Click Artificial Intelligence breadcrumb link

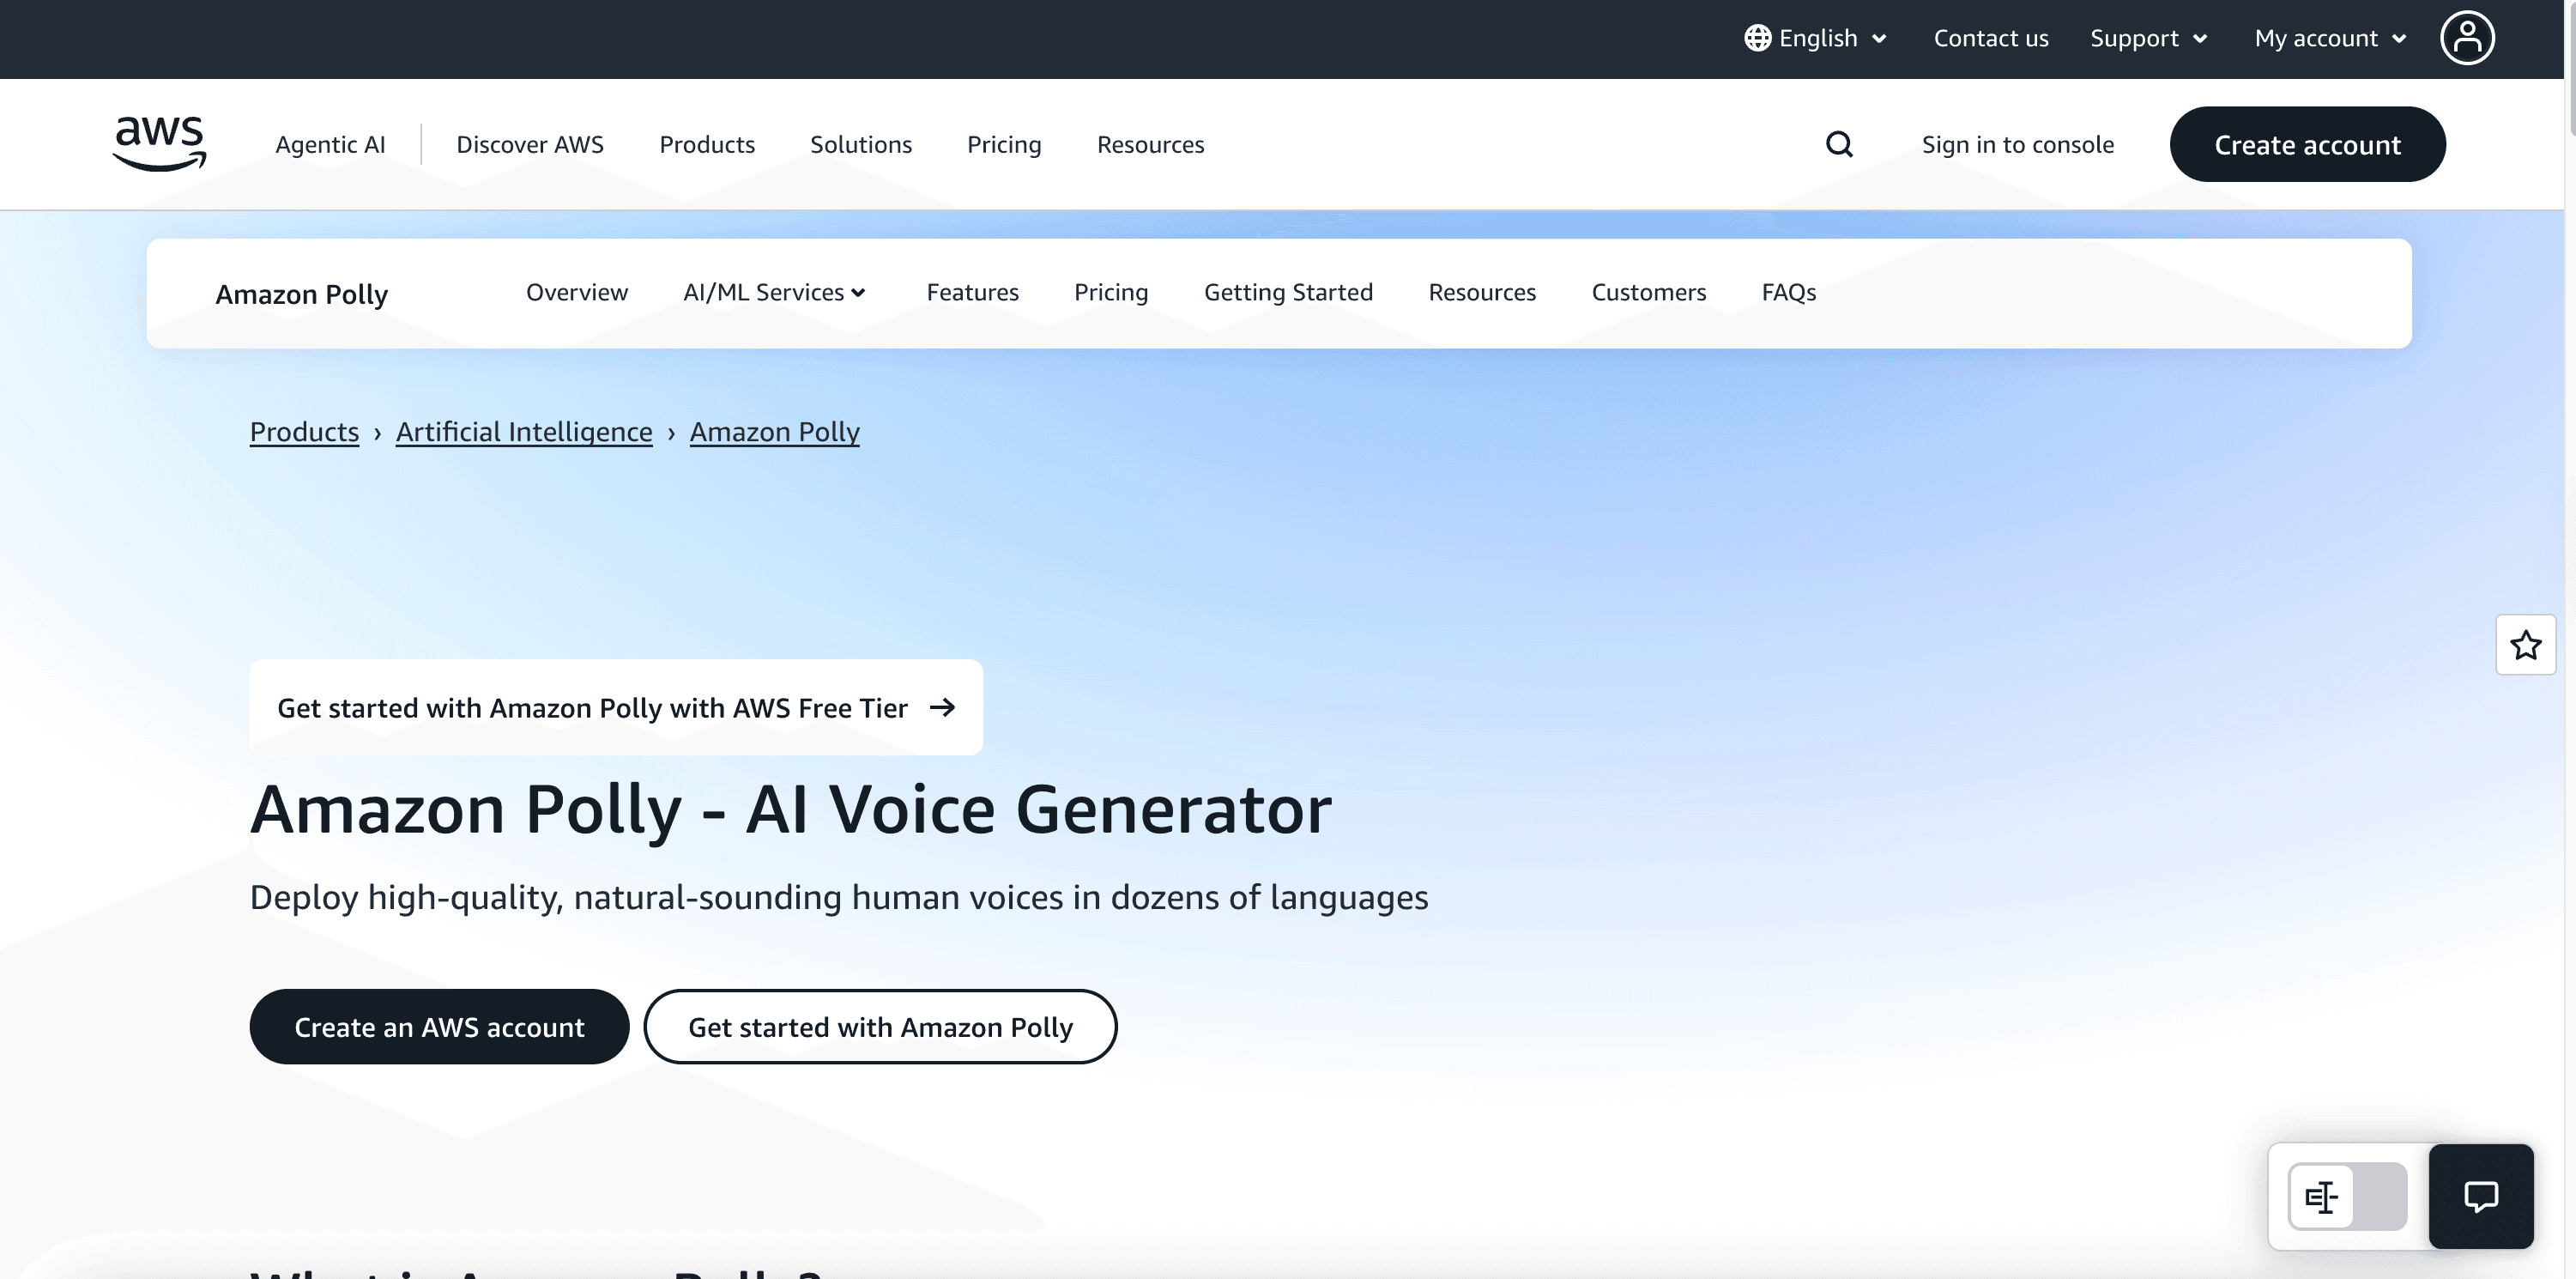coord(524,432)
